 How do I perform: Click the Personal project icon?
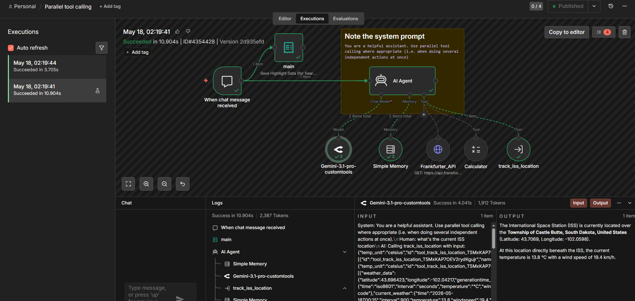click(10, 7)
